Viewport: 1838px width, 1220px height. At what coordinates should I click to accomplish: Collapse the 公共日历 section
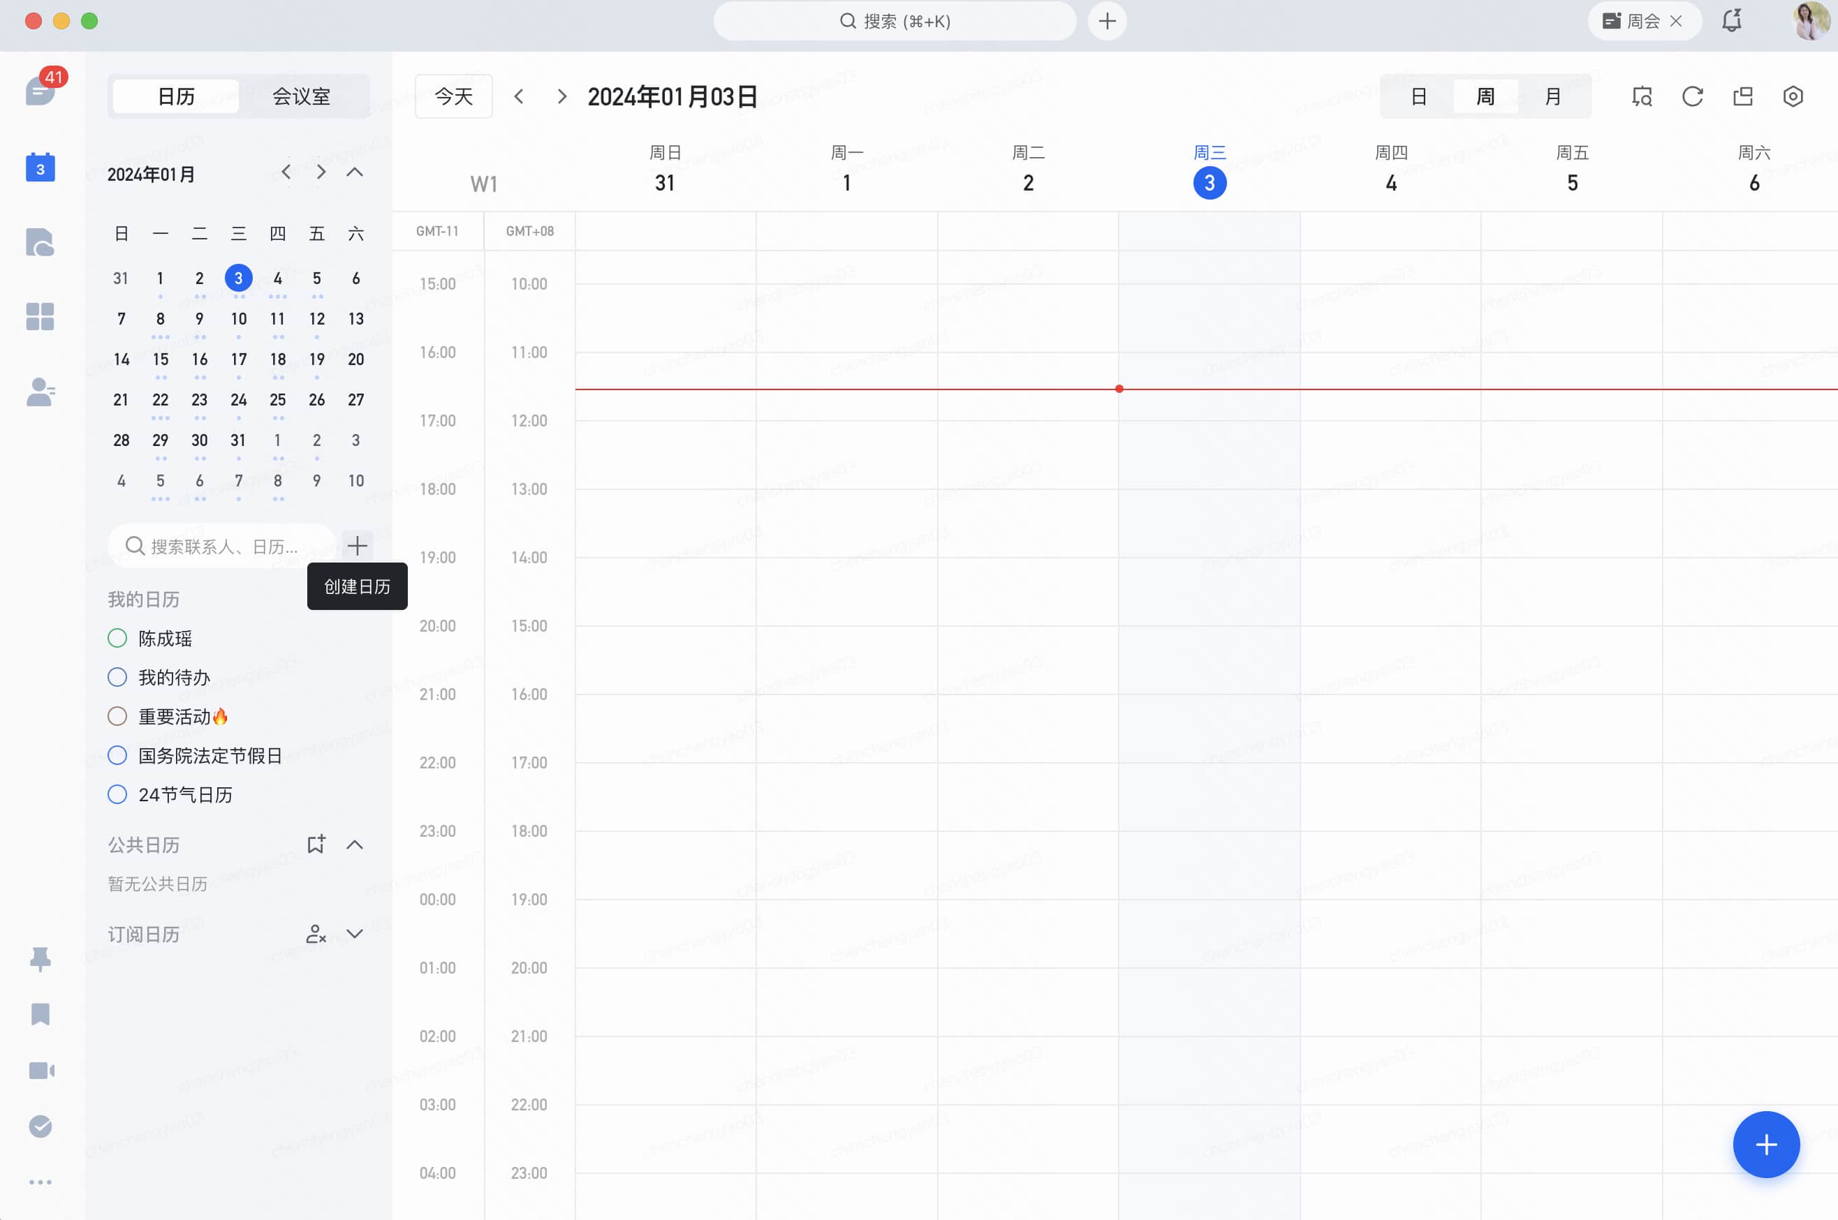(x=355, y=845)
